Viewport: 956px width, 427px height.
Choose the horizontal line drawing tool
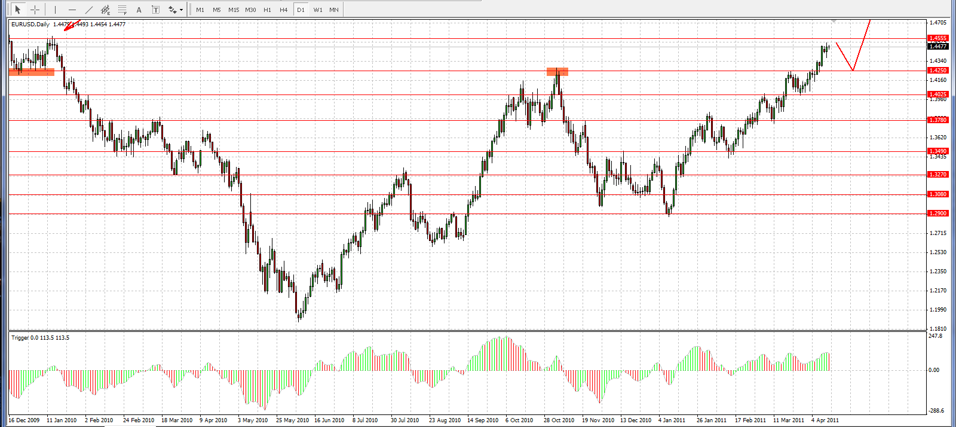pyautogui.click(x=72, y=10)
